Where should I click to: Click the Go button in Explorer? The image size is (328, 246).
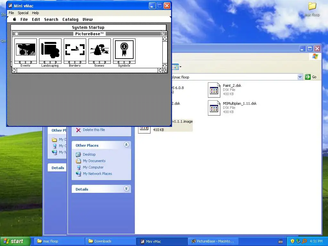311,77
